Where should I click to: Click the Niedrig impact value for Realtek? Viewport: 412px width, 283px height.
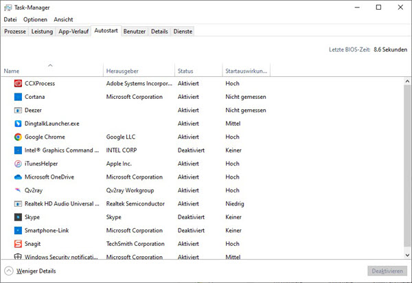[x=235, y=203]
